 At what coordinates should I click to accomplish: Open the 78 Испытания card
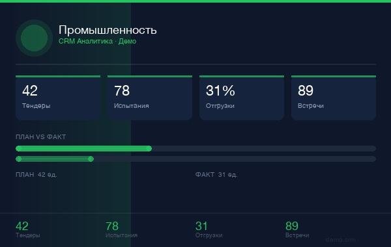pyautogui.click(x=150, y=97)
